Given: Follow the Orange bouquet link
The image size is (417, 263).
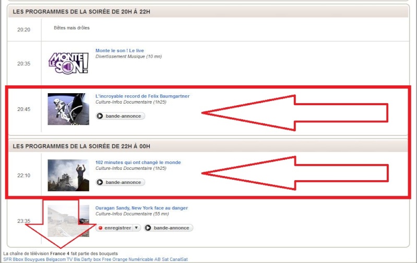Looking at the screenshot, I should click(x=120, y=259).
